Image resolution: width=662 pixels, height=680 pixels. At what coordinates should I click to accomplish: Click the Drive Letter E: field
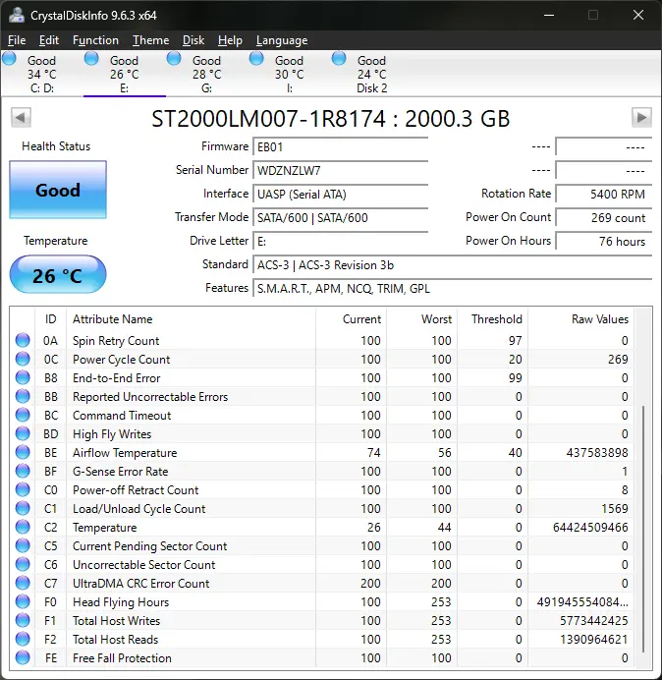(x=340, y=241)
